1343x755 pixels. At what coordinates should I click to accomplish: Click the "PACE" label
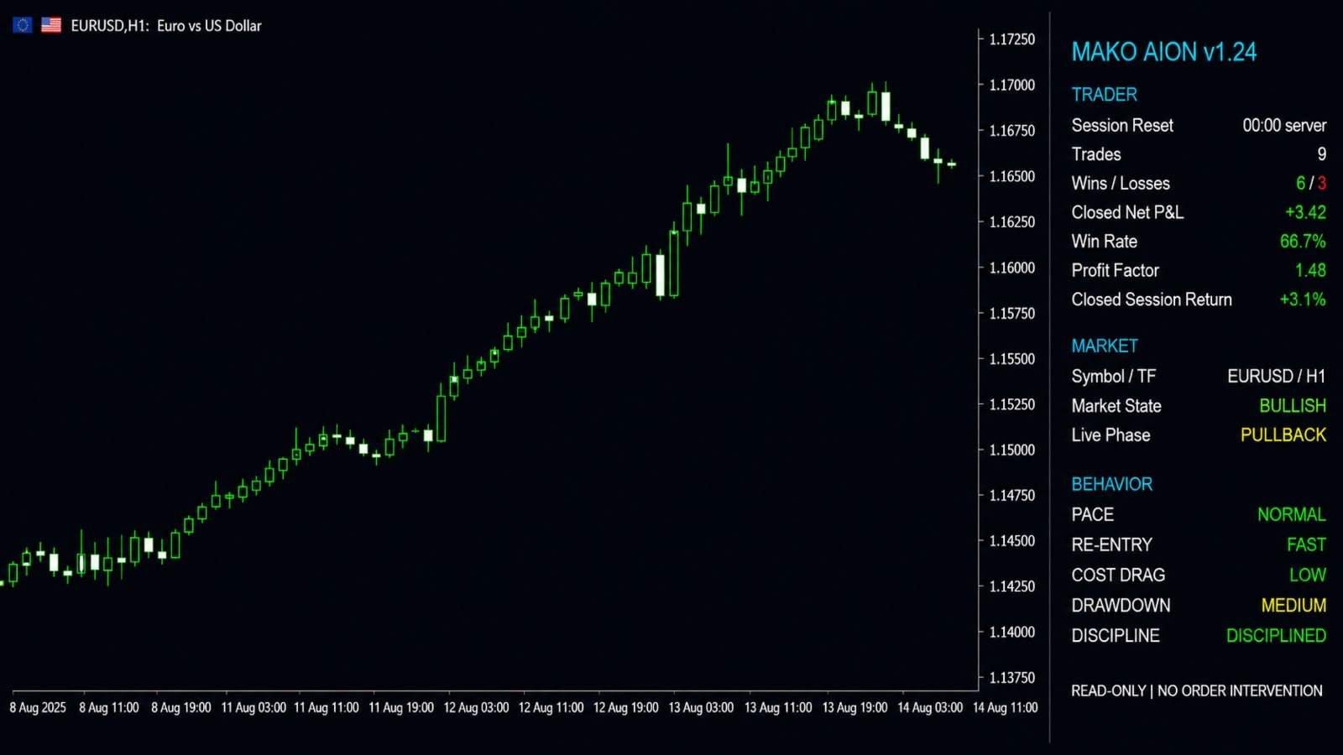1092,515
